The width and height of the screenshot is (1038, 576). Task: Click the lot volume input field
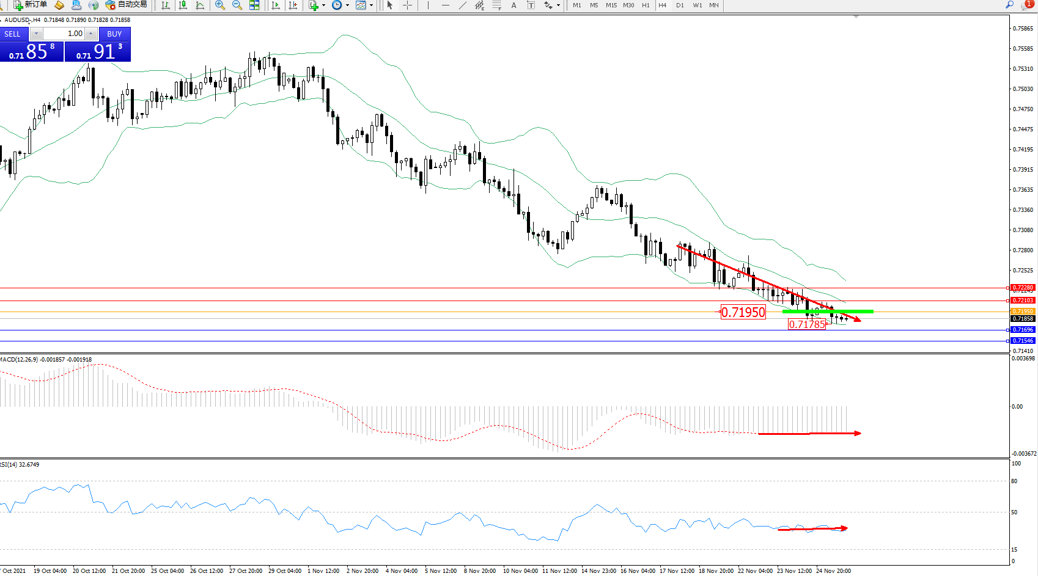(x=64, y=34)
